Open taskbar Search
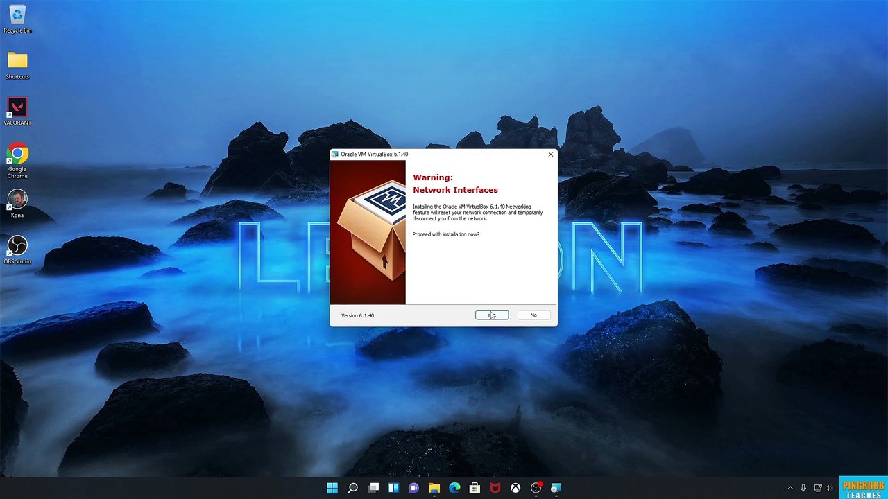Viewport: 888px width, 499px height. point(352,488)
